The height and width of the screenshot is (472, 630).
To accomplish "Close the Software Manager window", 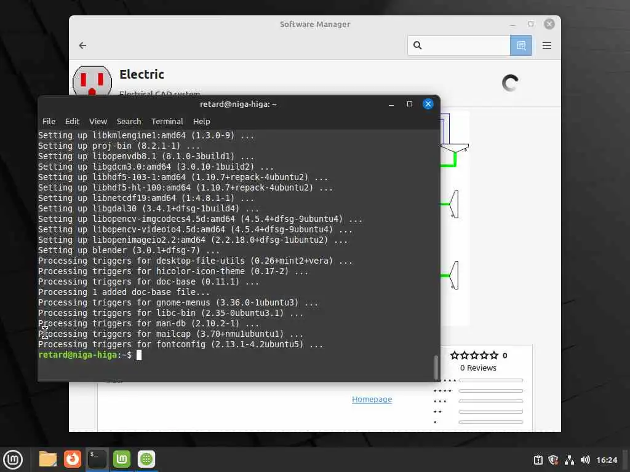I will [x=549, y=24].
